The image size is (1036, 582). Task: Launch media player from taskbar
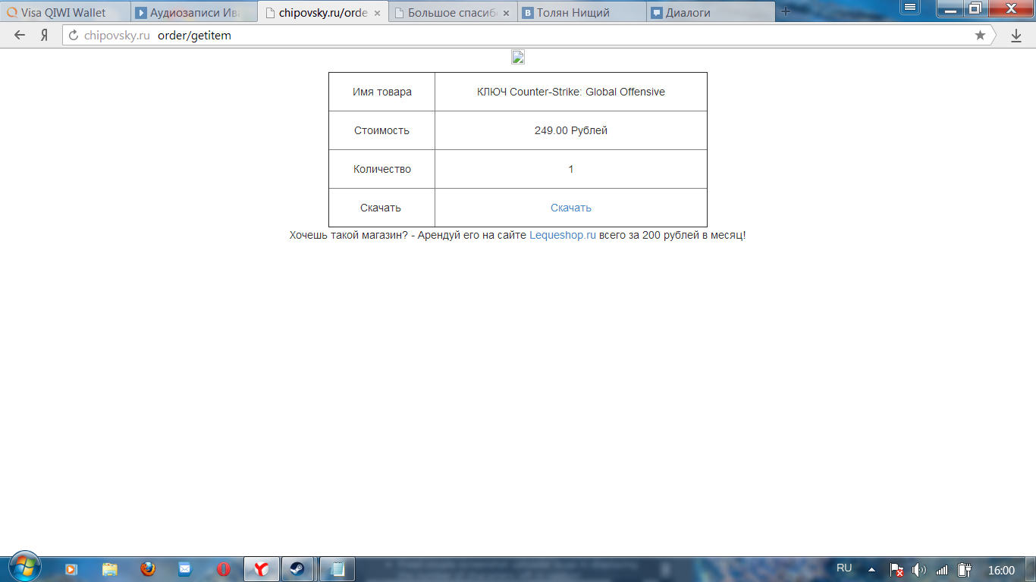pos(71,569)
